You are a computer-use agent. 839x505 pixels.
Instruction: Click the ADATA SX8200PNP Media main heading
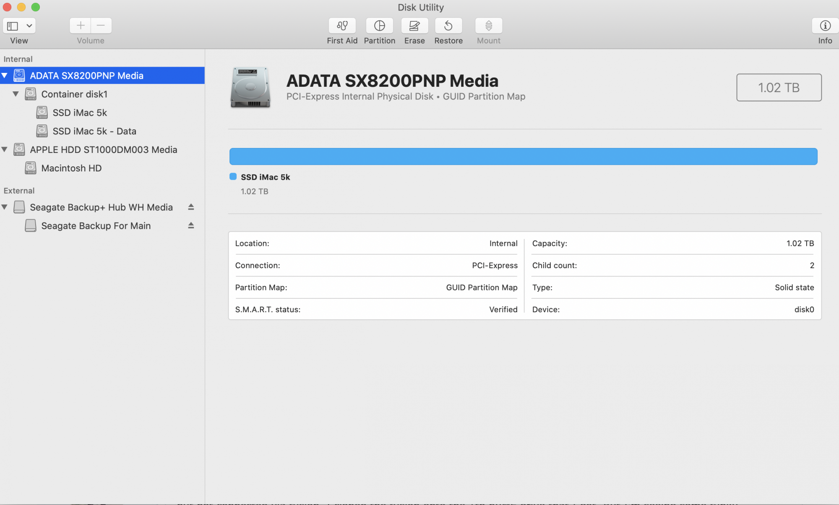392,80
